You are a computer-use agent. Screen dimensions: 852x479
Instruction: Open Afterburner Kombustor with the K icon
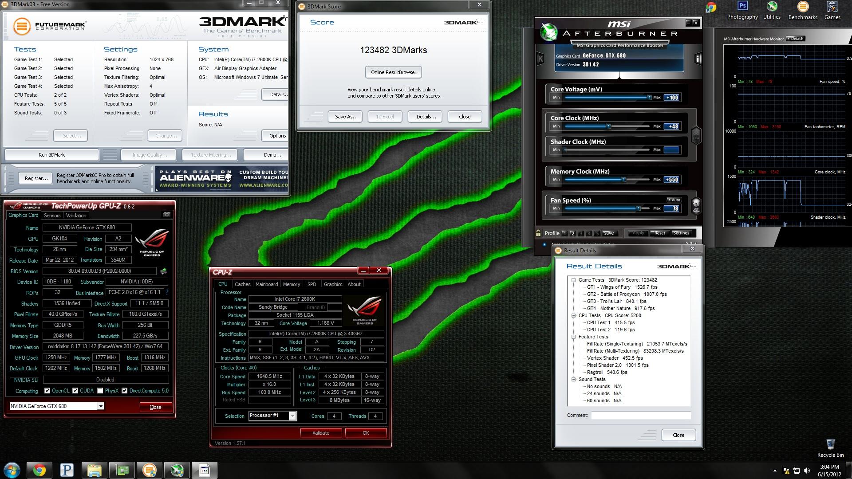pos(540,59)
